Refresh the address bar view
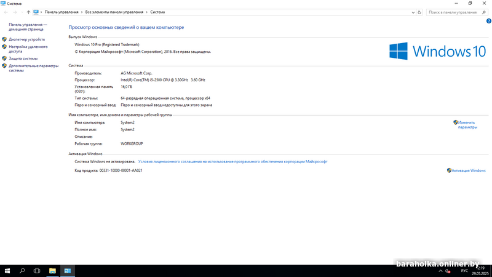The height and width of the screenshot is (277, 492). [x=419, y=12]
